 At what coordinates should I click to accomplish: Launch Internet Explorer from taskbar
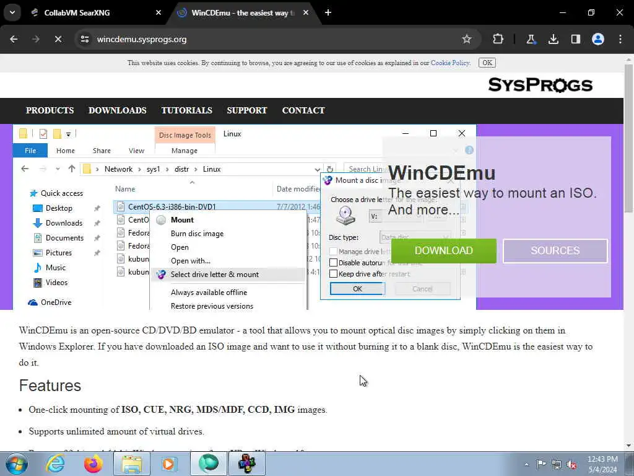tap(55, 464)
